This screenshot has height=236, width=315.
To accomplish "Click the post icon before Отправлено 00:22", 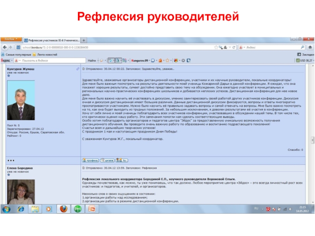I will click(83, 69).
